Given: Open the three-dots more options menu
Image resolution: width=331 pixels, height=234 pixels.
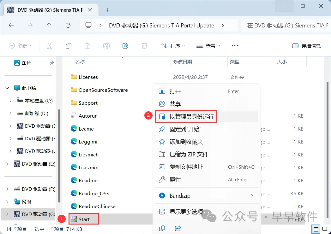Looking at the screenshot, I should 235,46.
